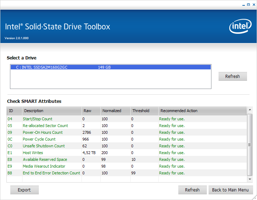The height and width of the screenshot is (200, 257).
Task: Click Ready for use in Media Wearout row
Action: pyautogui.click(x=172, y=166)
